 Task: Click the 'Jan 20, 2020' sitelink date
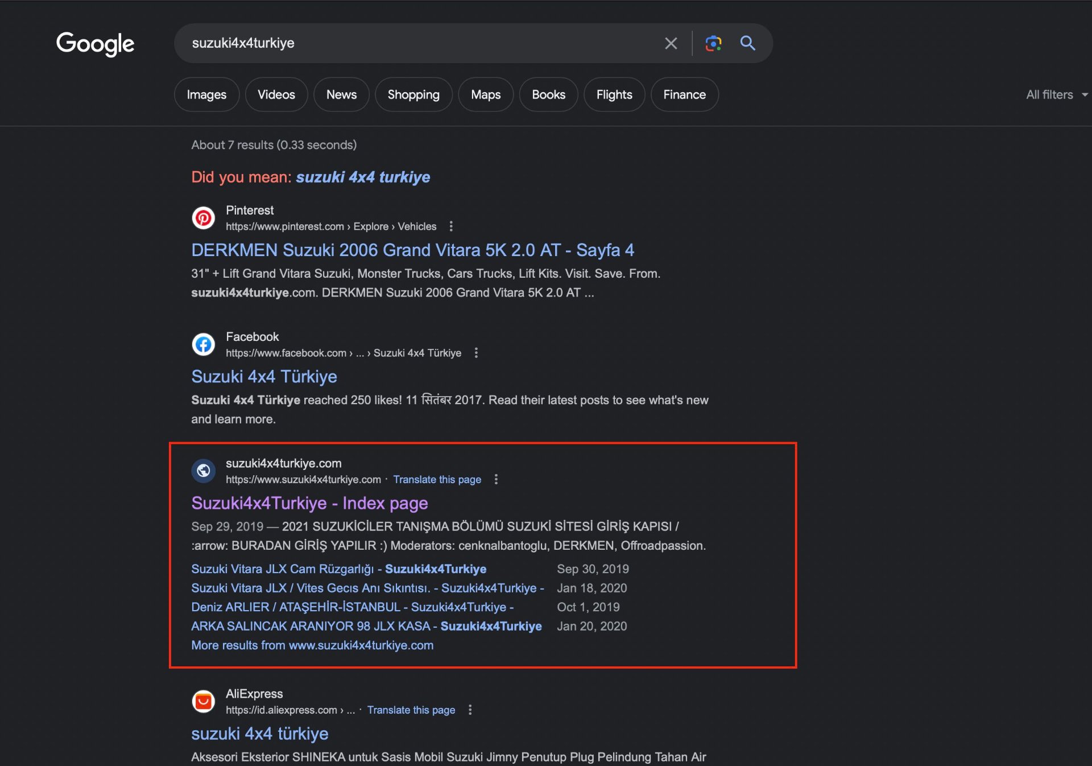tap(591, 626)
